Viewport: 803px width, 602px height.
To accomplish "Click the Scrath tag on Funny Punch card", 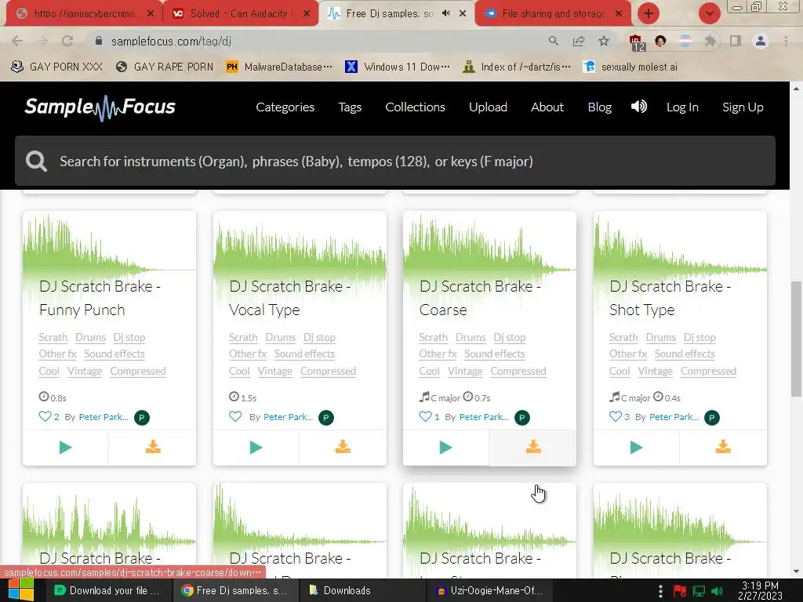I will (53, 337).
